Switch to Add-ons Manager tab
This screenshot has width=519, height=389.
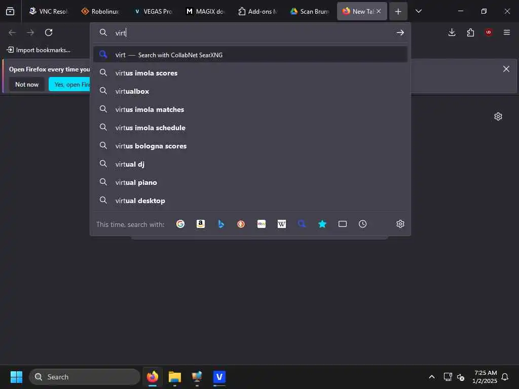coord(257,11)
